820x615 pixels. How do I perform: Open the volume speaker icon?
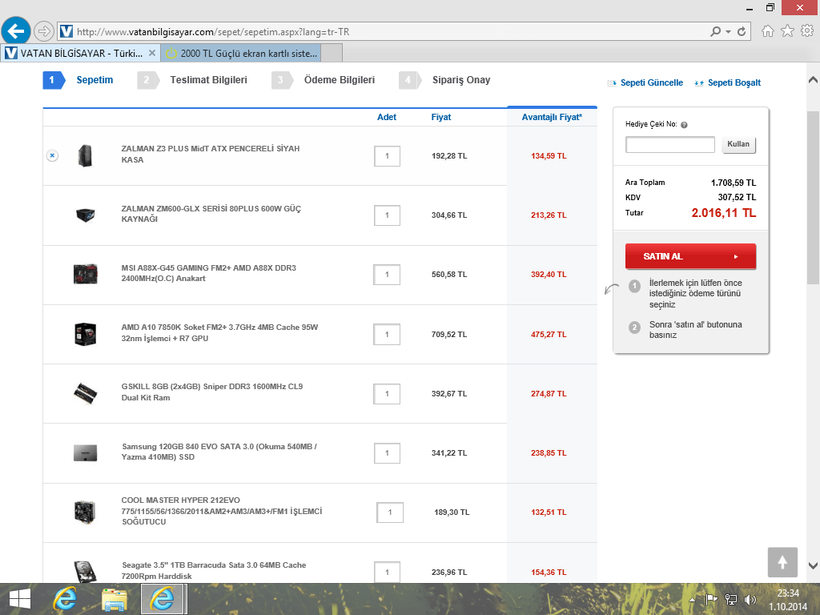pos(750,599)
